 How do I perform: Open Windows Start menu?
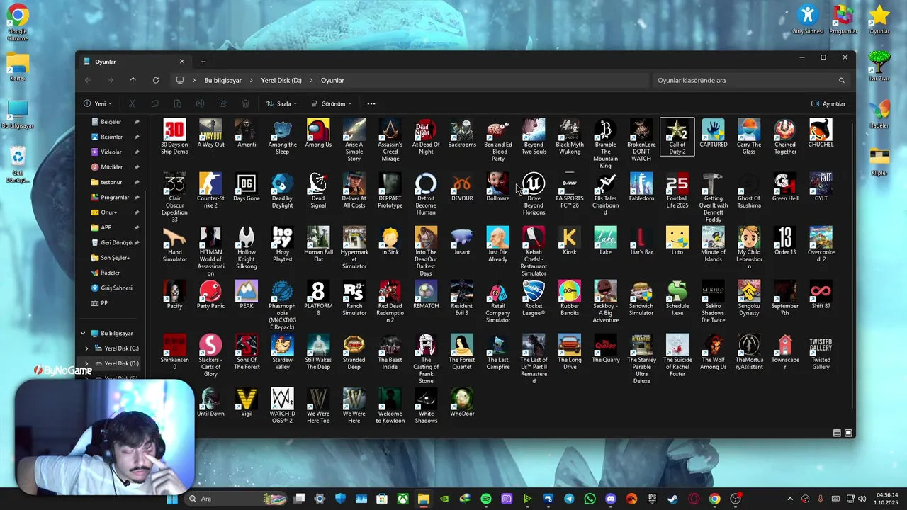[171, 499]
